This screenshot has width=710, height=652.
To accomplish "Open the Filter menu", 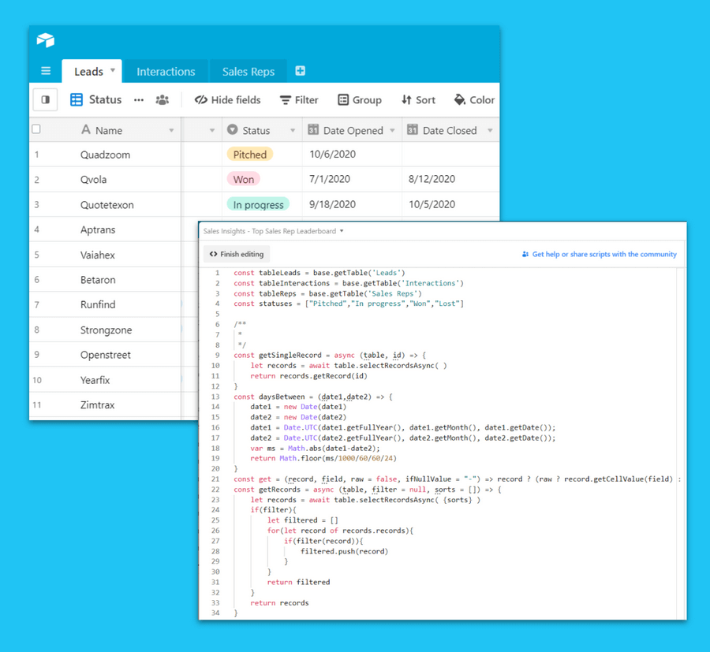I will coord(299,100).
